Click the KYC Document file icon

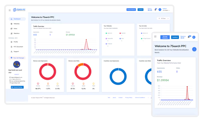[x=12, y=47]
